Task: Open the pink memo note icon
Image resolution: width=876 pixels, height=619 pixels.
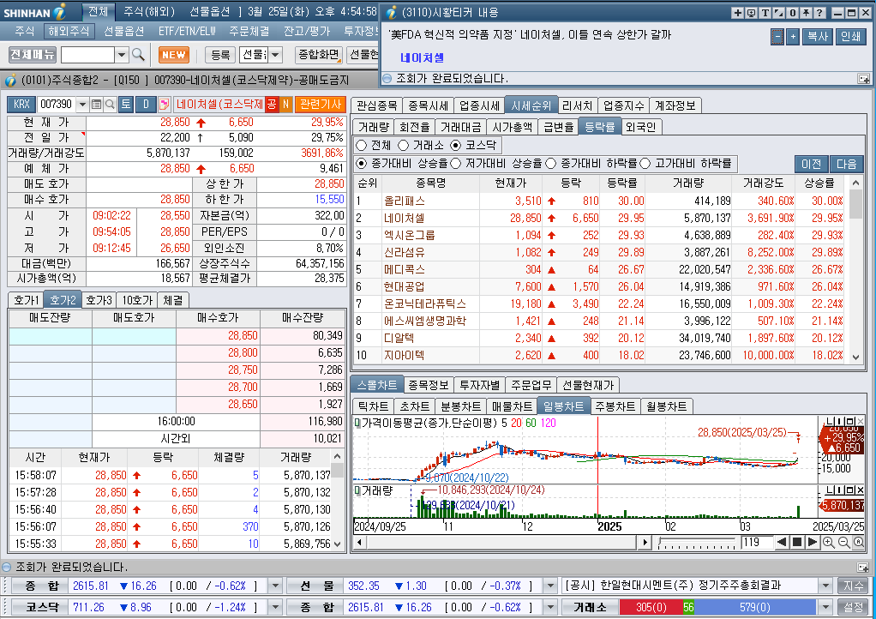Action: (165, 105)
